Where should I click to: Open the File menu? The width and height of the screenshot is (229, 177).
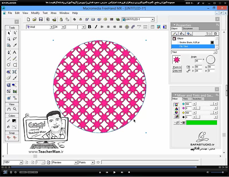tap(10, 13)
